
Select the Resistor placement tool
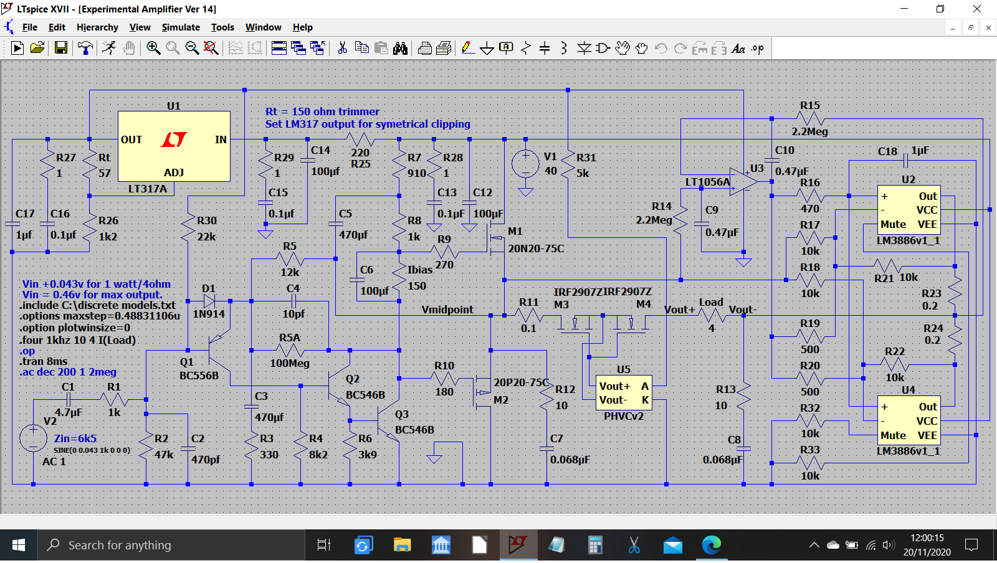coord(526,48)
